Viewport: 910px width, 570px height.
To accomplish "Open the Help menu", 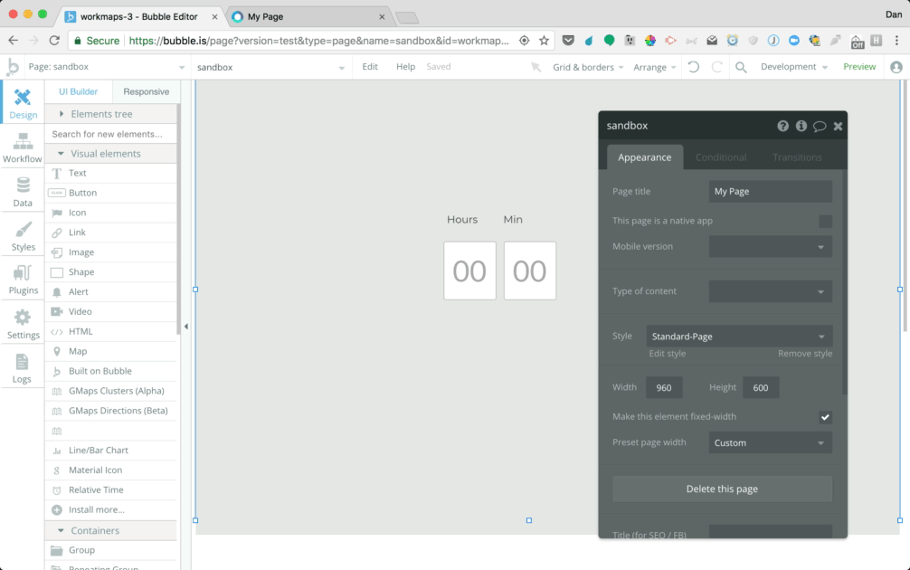I will (405, 67).
